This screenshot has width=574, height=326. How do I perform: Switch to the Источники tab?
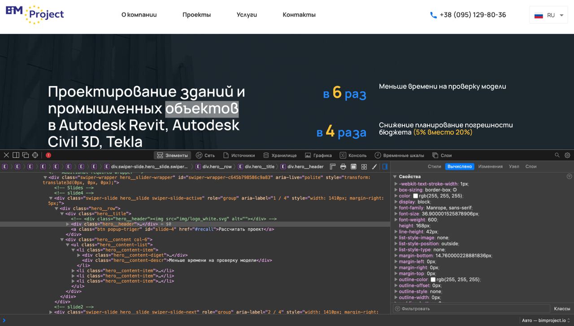click(239, 155)
